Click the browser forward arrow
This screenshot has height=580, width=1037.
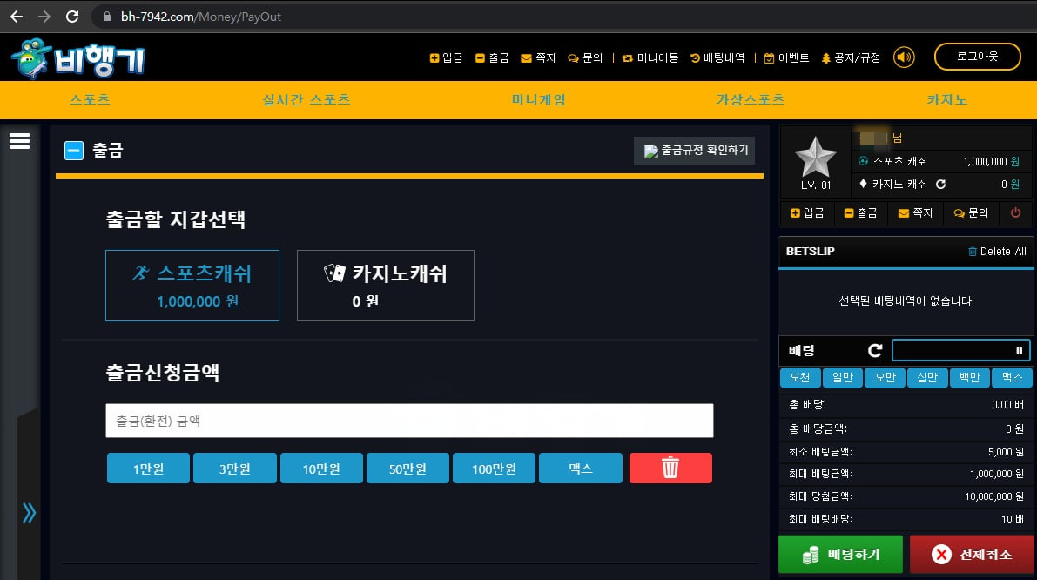[44, 17]
